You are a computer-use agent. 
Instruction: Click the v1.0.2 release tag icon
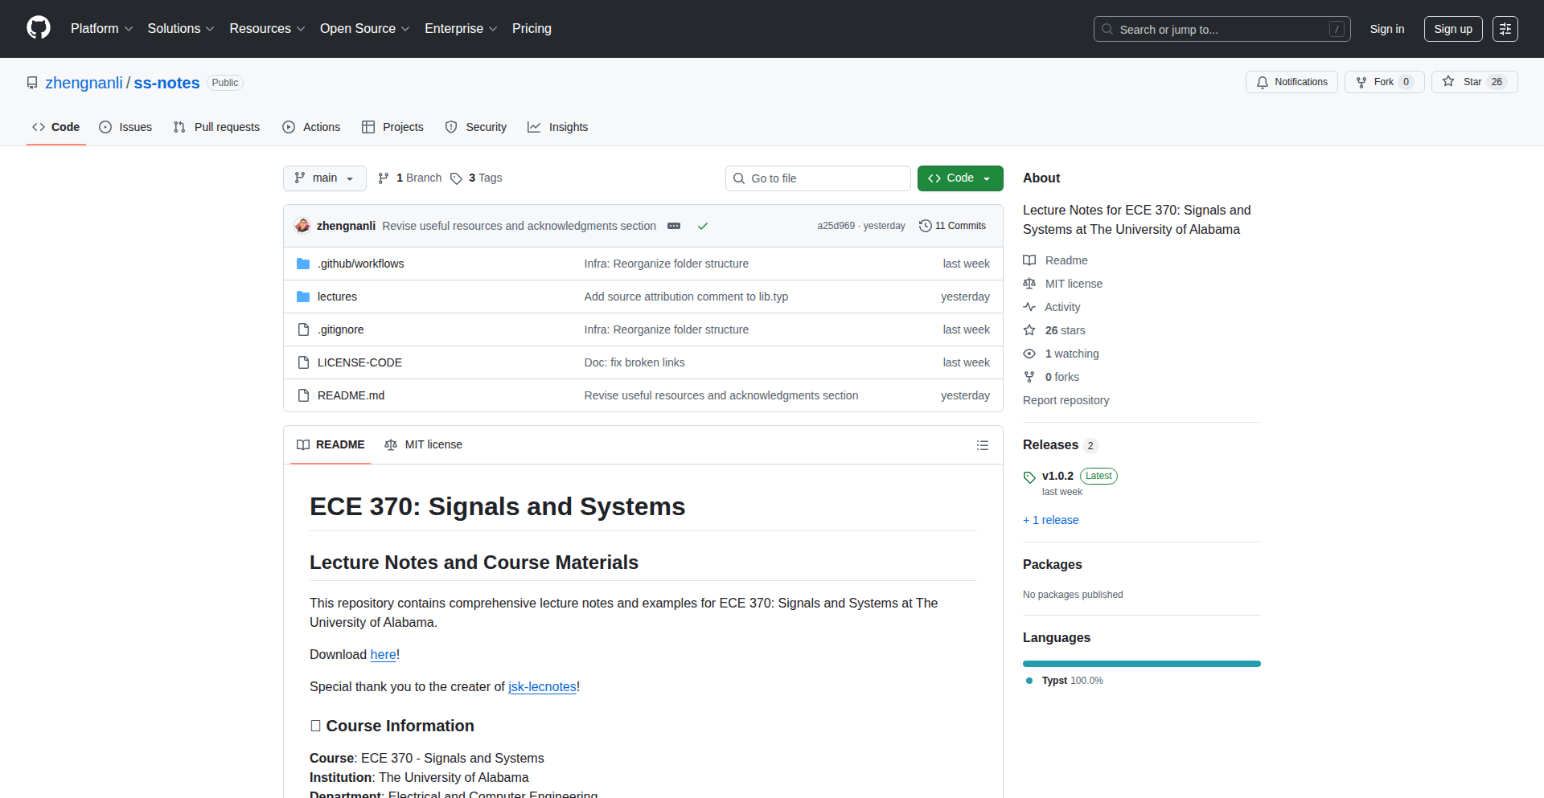pyautogui.click(x=1029, y=477)
